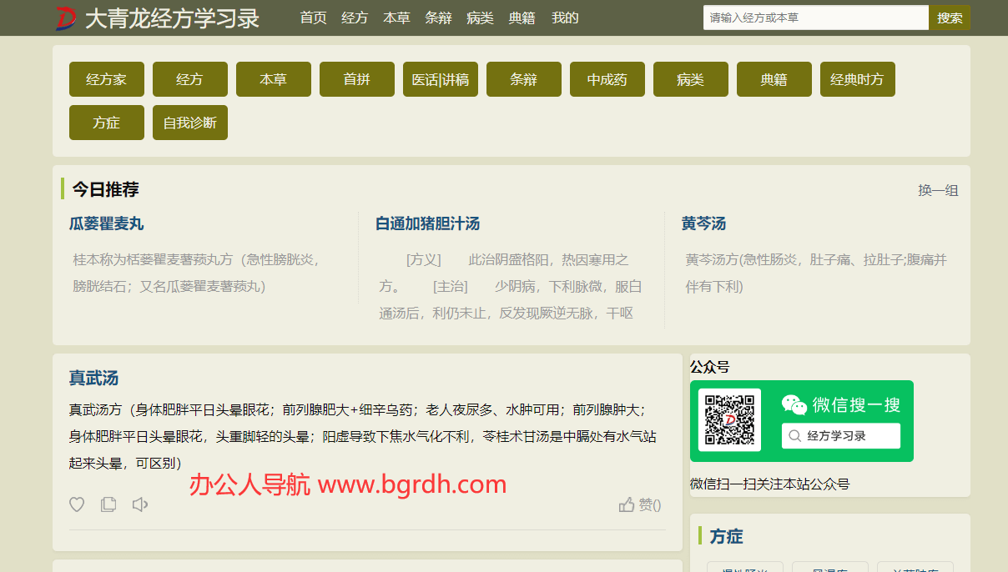Focus the 请输入经方或本草 search field

point(814,18)
